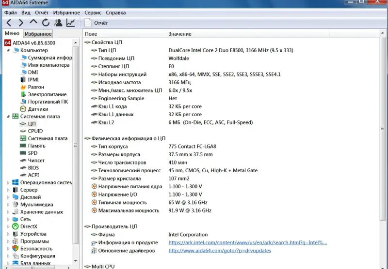Click the tree panel scroll down arrow
Viewport: 388px width, 269px height.
click(76, 261)
